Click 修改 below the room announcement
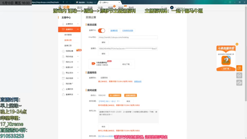Screen dimensions: 247x139 click(103, 127)
